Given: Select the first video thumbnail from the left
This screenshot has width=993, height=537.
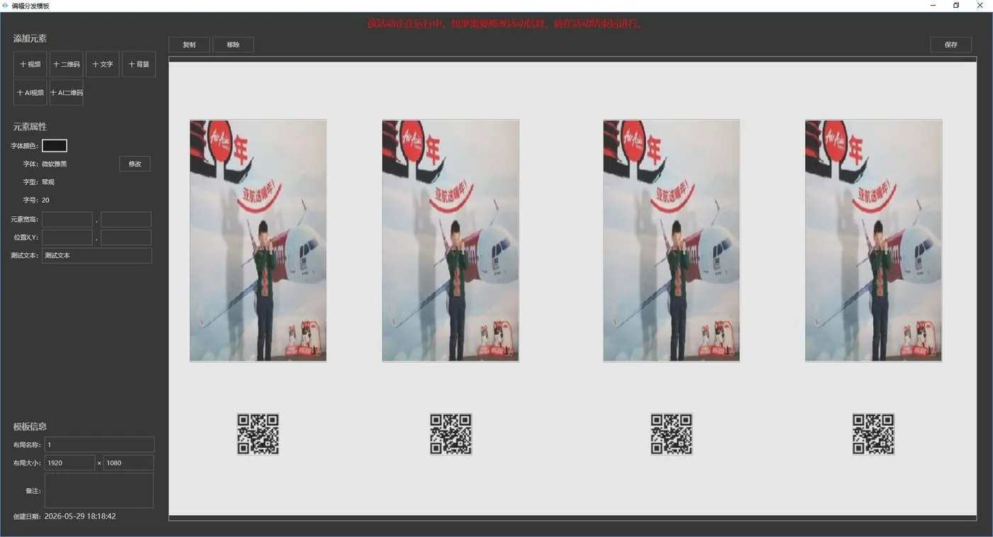Looking at the screenshot, I should click(x=258, y=241).
